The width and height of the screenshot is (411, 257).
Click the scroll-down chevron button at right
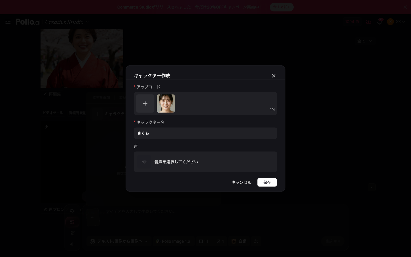[371, 187]
